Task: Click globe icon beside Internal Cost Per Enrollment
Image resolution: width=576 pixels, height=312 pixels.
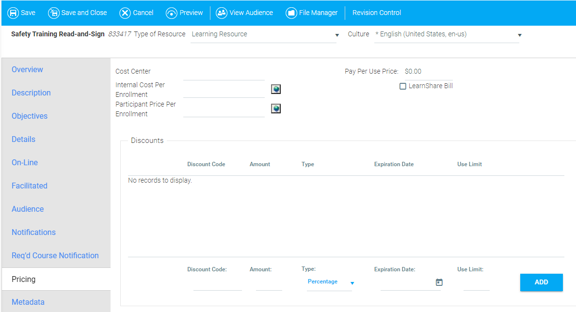Action: [276, 89]
